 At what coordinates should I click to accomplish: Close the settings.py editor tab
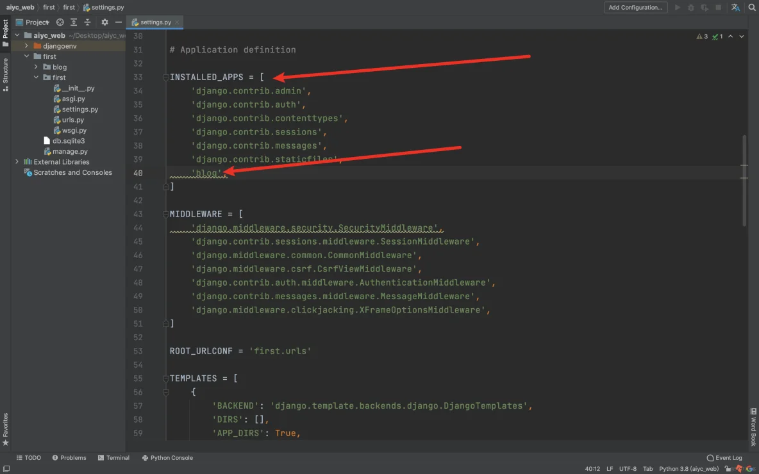(177, 22)
